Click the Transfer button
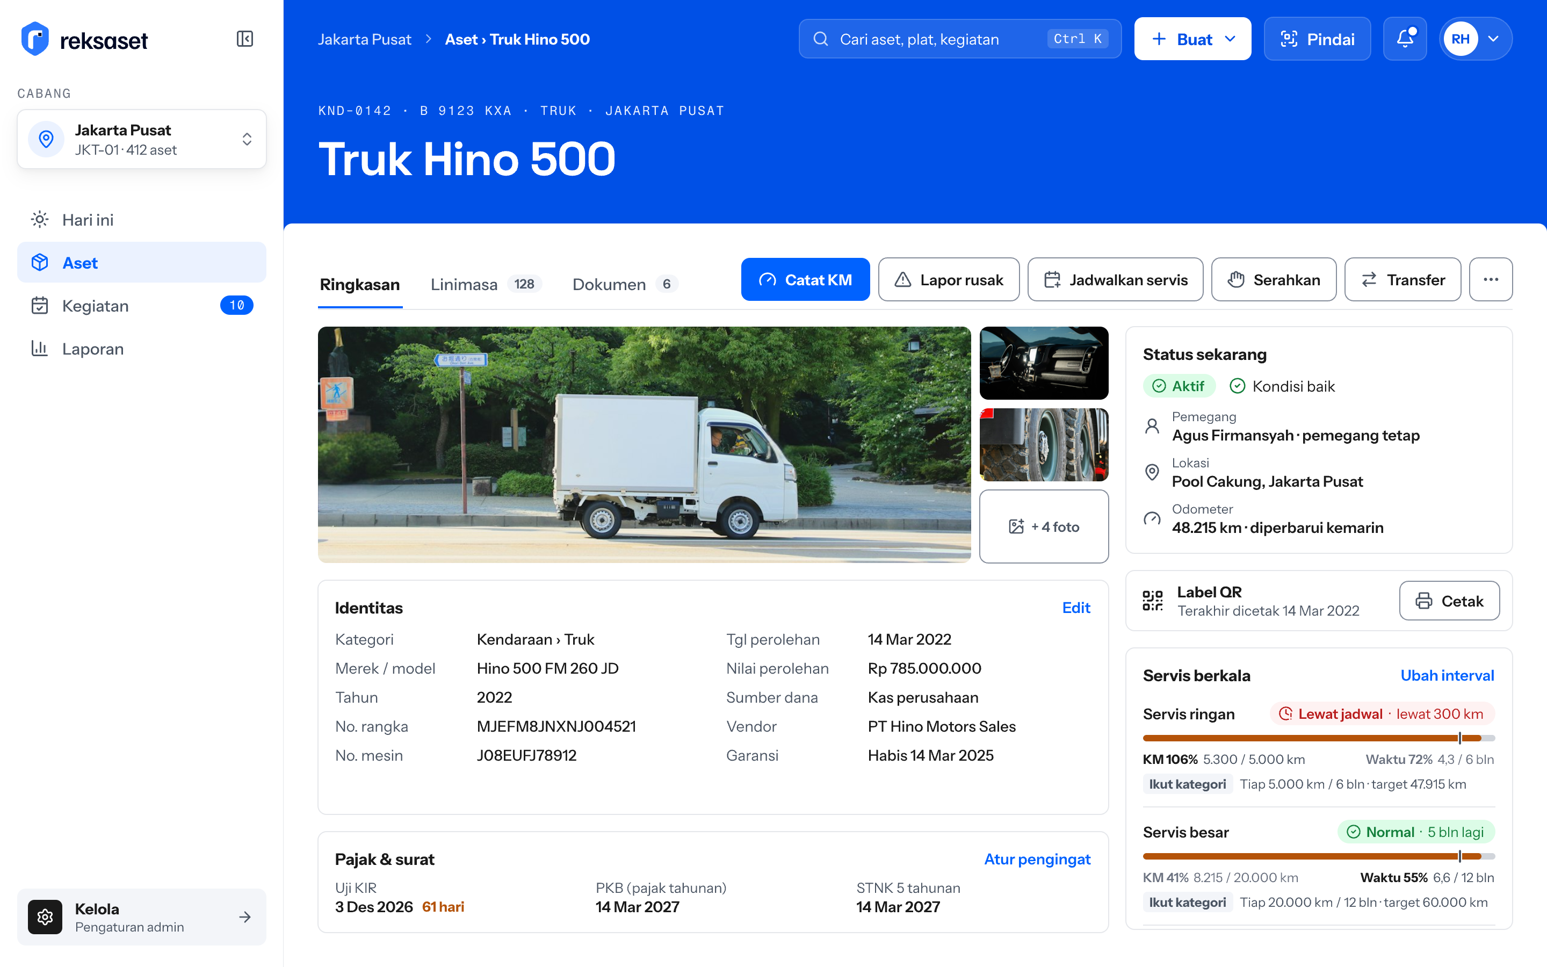 click(x=1402, y=279)
